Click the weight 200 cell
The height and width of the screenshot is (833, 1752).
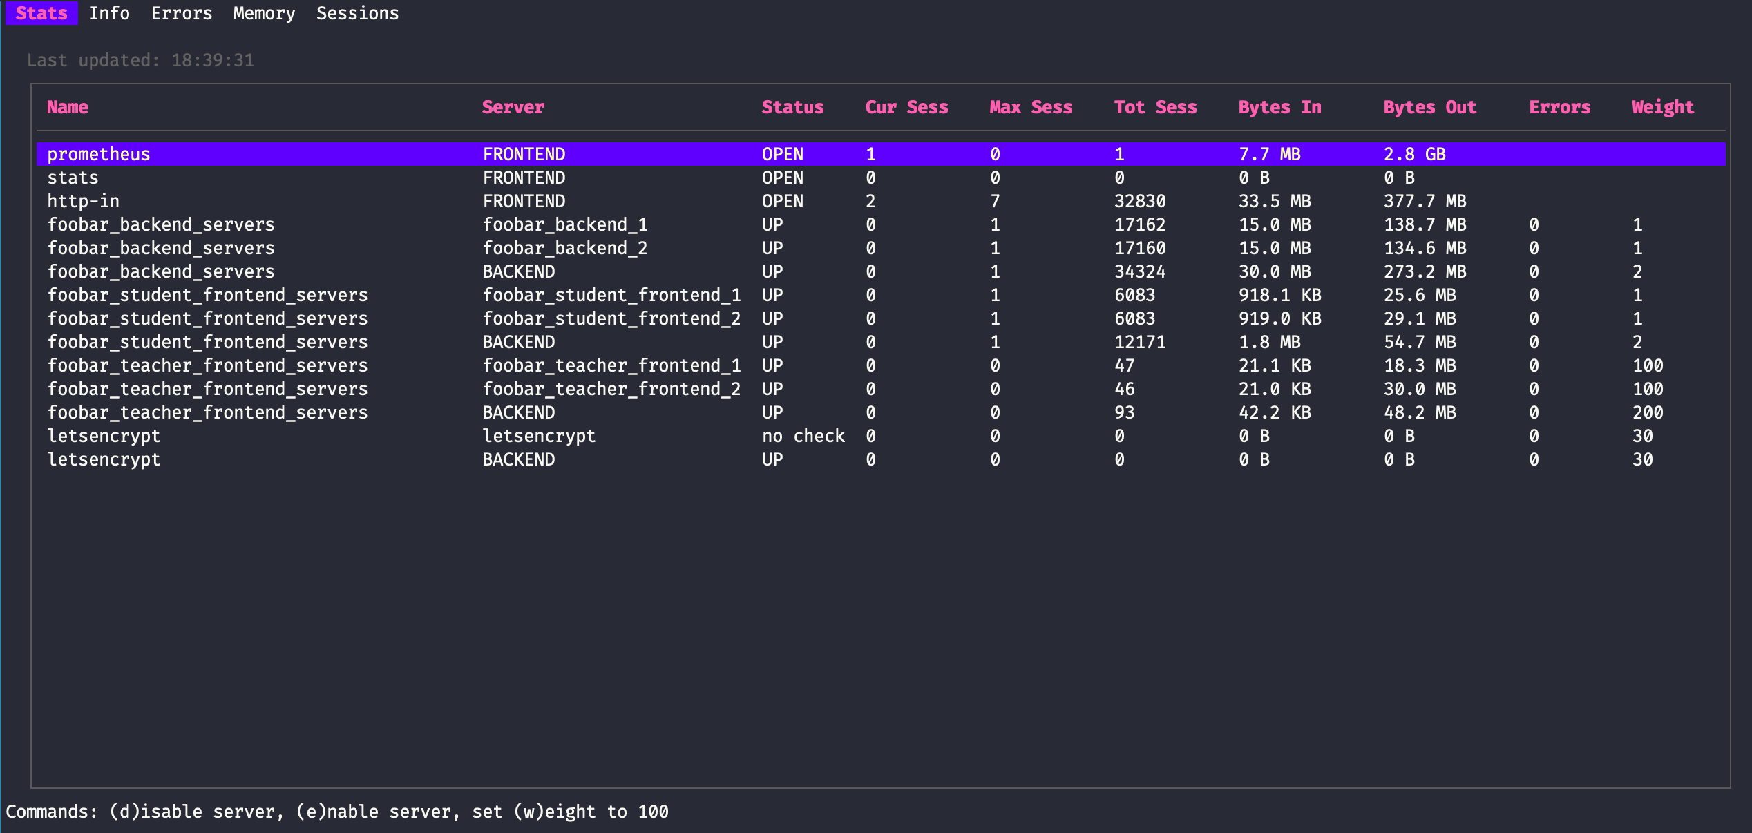tap(1648, 412)
